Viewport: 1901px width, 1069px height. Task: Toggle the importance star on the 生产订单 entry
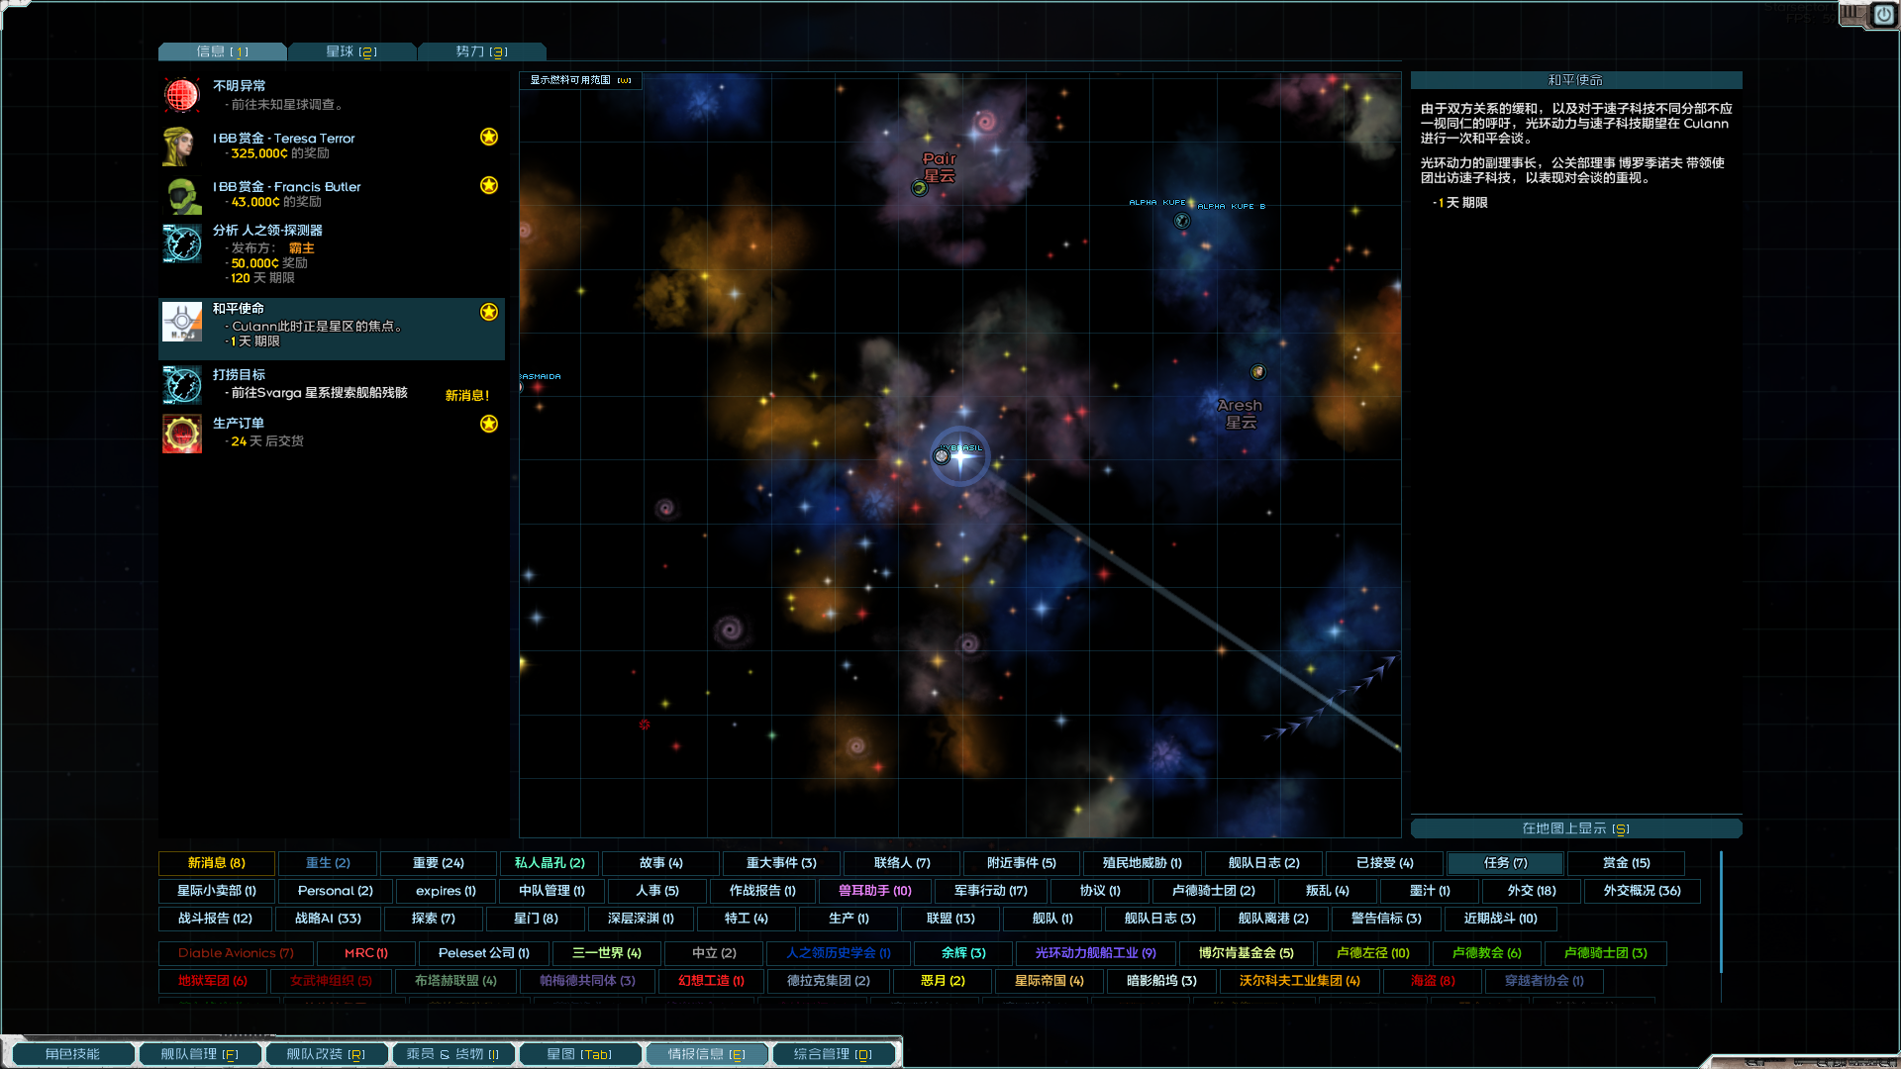coord(489,424)
